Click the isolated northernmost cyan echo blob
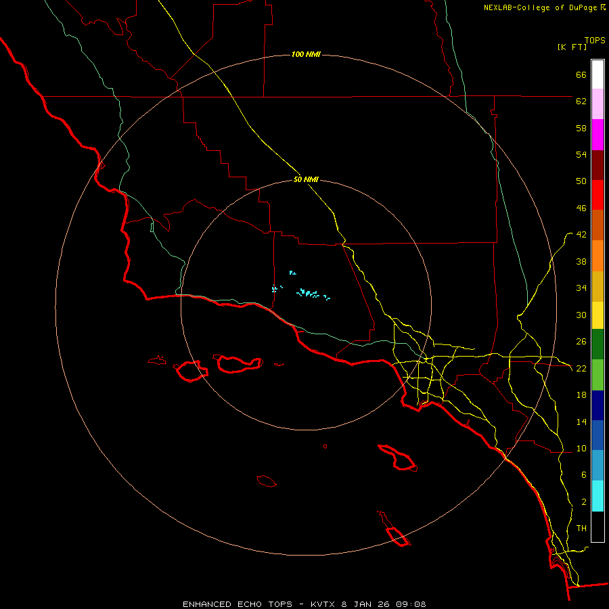This screenshot has height=609, width=609. [x=292, y=273]
